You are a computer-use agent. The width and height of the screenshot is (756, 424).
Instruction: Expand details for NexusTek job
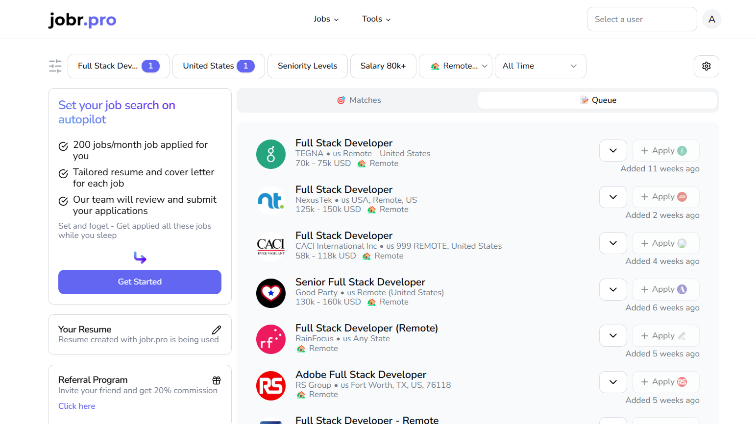pos(613,197)
